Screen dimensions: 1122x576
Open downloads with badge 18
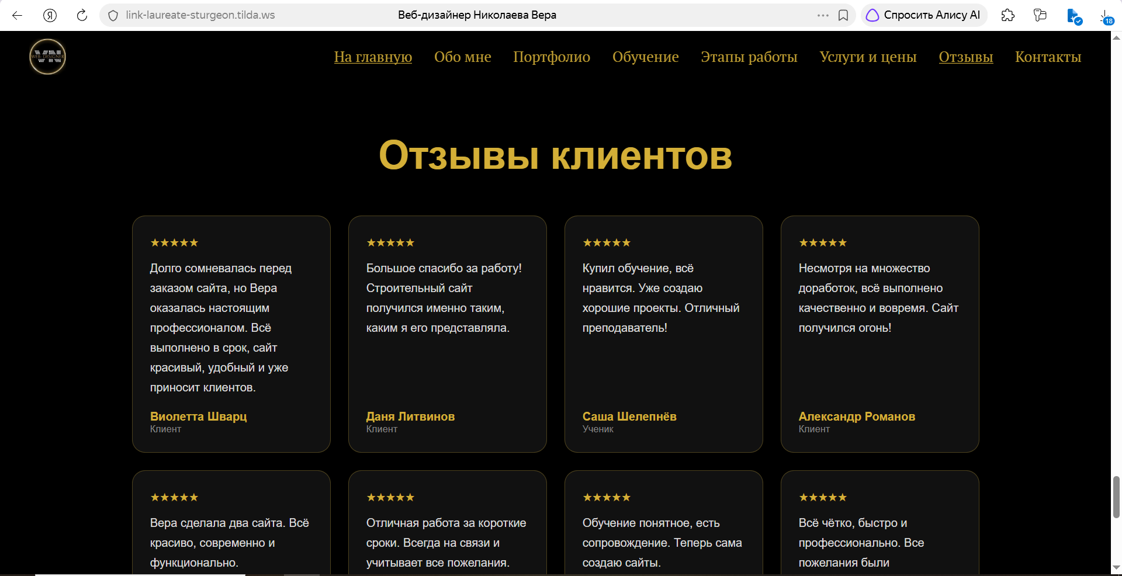tap(1106, 17)
